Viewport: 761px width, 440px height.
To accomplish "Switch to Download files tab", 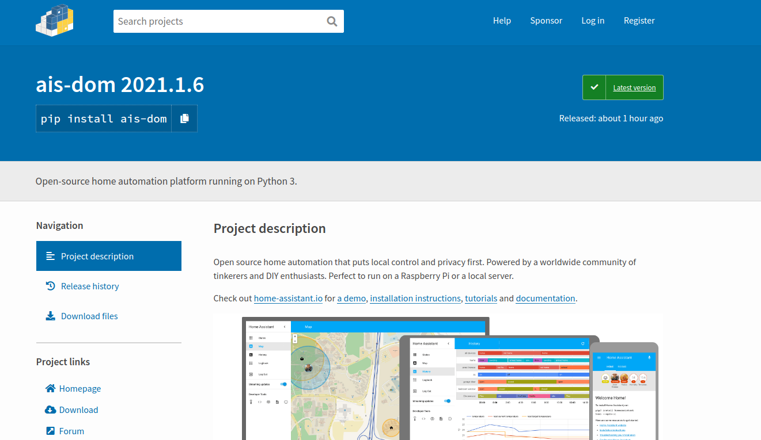I will tap(109, 316).
